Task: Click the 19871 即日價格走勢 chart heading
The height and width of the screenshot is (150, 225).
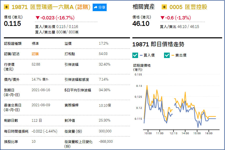Action: tap(158, 44)
